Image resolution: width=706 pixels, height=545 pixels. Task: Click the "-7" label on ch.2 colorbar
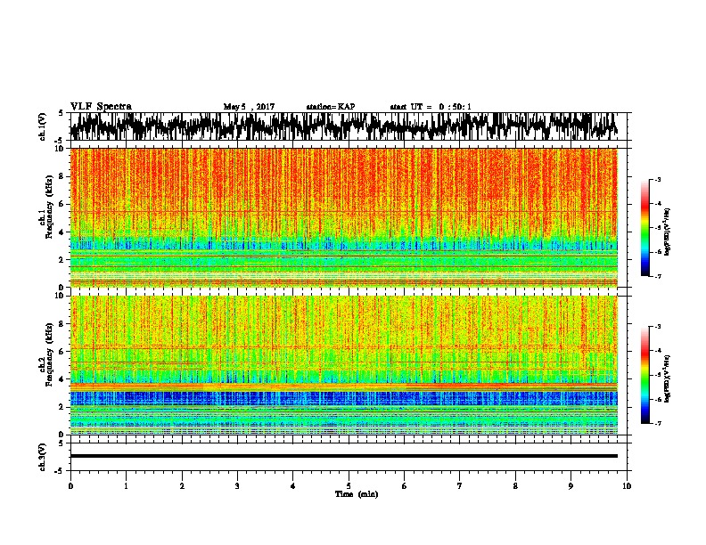click(x=657, y=424)
